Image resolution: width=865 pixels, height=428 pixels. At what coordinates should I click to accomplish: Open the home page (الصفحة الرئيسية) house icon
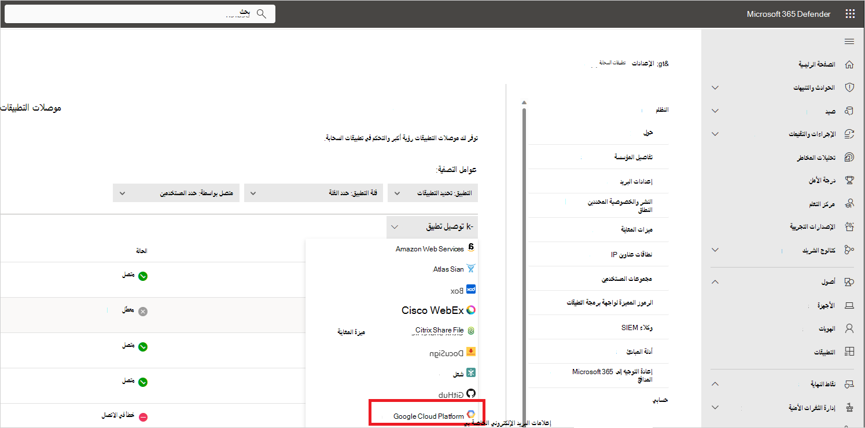pyautogui.click(x=849, y=64)
